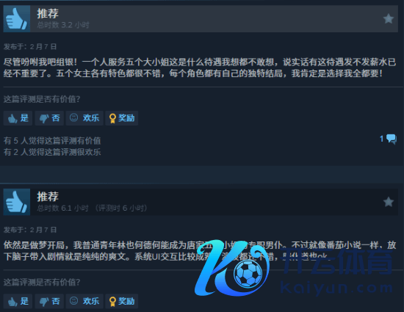Vote 否 (no) on first review
The height and width of the screenshot is (312, 404).
click(x=49, y=118)
